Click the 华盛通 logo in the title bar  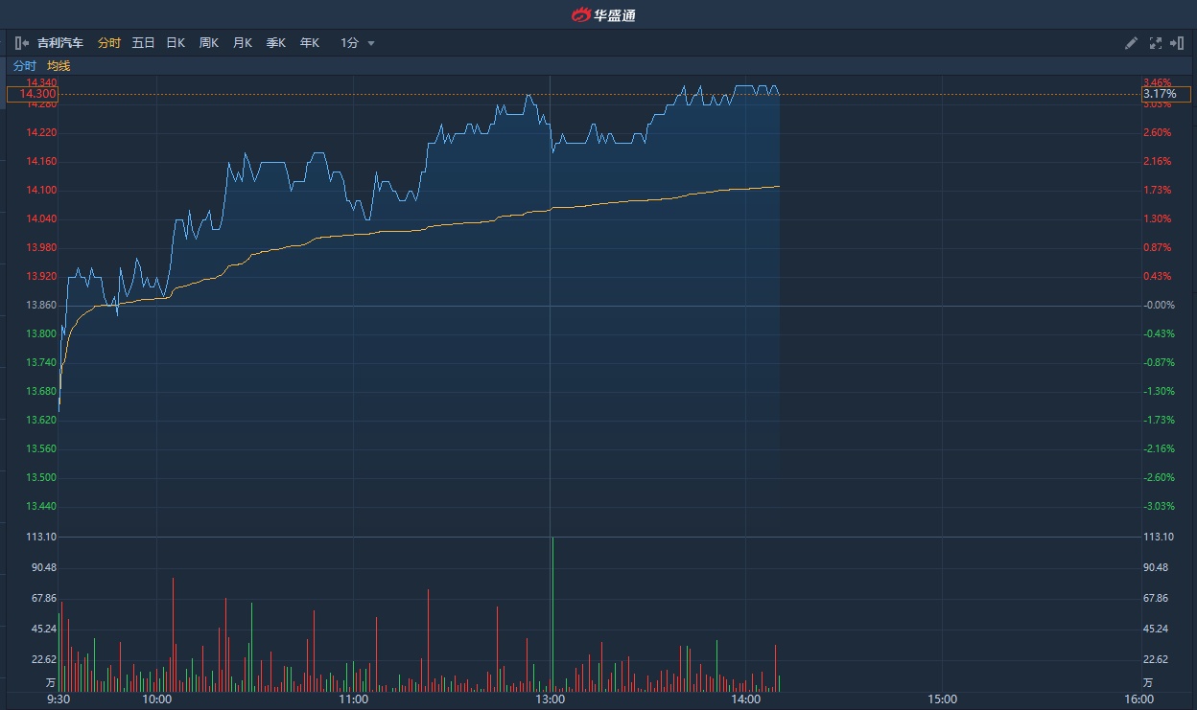pyautogui.click(x=603, y=14)
